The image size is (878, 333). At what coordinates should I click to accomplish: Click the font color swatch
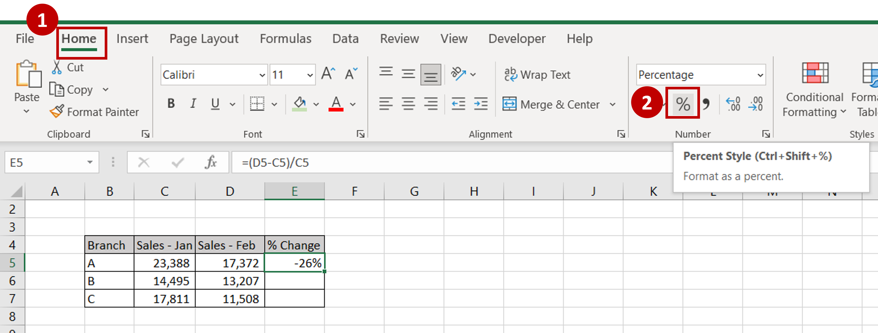tap(337, 110)
